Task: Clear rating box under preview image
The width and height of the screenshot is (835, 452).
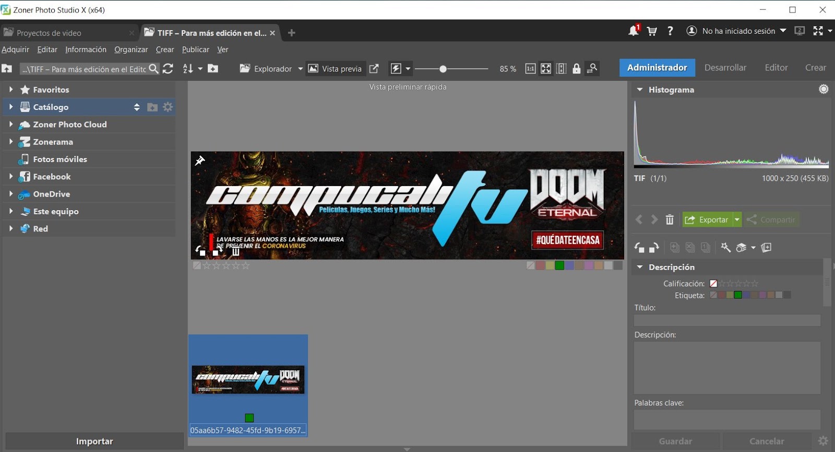Action: pyautogui.click(x=197, y=265)
